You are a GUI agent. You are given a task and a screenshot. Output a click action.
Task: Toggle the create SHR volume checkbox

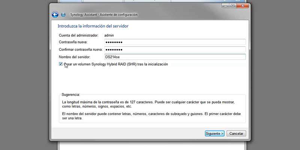[x=61, y=64]
